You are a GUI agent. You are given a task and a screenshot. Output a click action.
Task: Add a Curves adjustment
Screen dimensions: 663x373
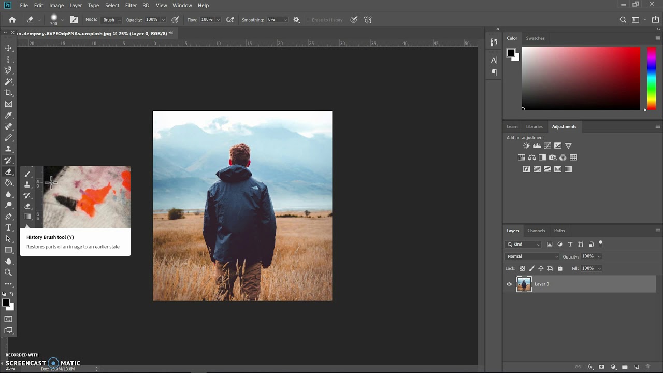point(547,146)
